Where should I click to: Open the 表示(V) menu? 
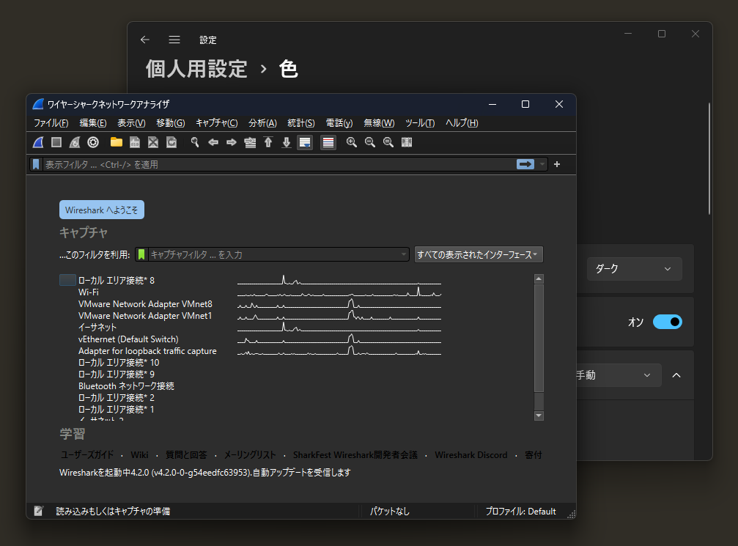point(131,123)
